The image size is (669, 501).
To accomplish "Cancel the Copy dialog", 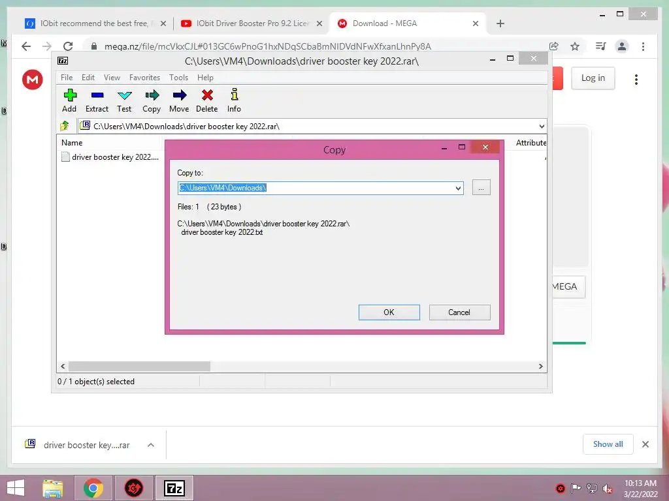I will [459, 312].
